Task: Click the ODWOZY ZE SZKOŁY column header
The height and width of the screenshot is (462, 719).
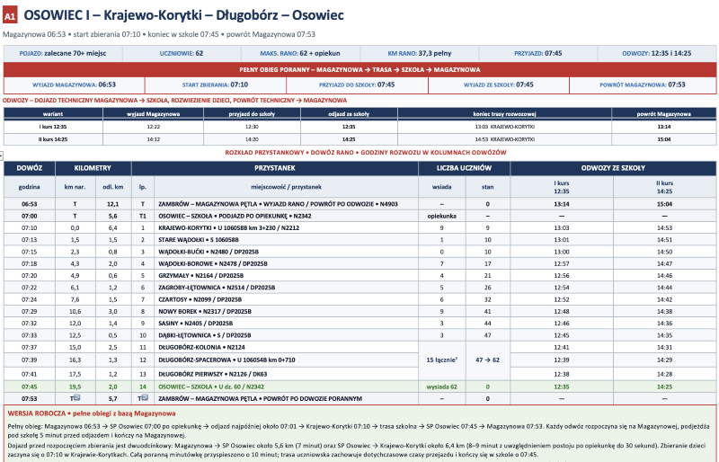Action: pos(613,168)
